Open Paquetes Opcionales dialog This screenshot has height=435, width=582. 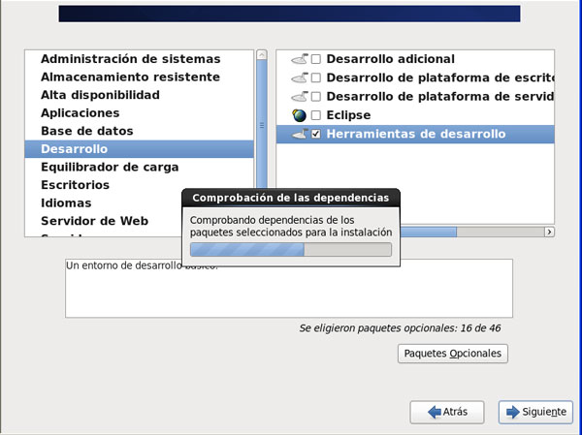[453, 354]
